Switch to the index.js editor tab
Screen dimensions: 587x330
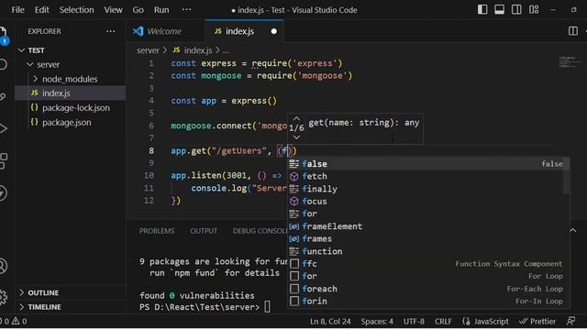(244, 31)
